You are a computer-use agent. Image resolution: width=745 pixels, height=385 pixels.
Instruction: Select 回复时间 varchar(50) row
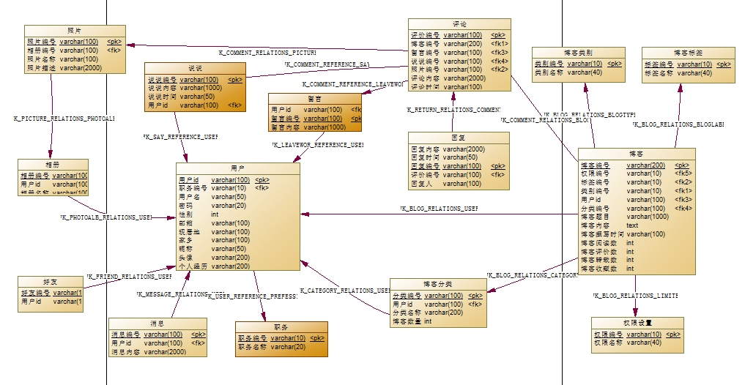point(444,157)
